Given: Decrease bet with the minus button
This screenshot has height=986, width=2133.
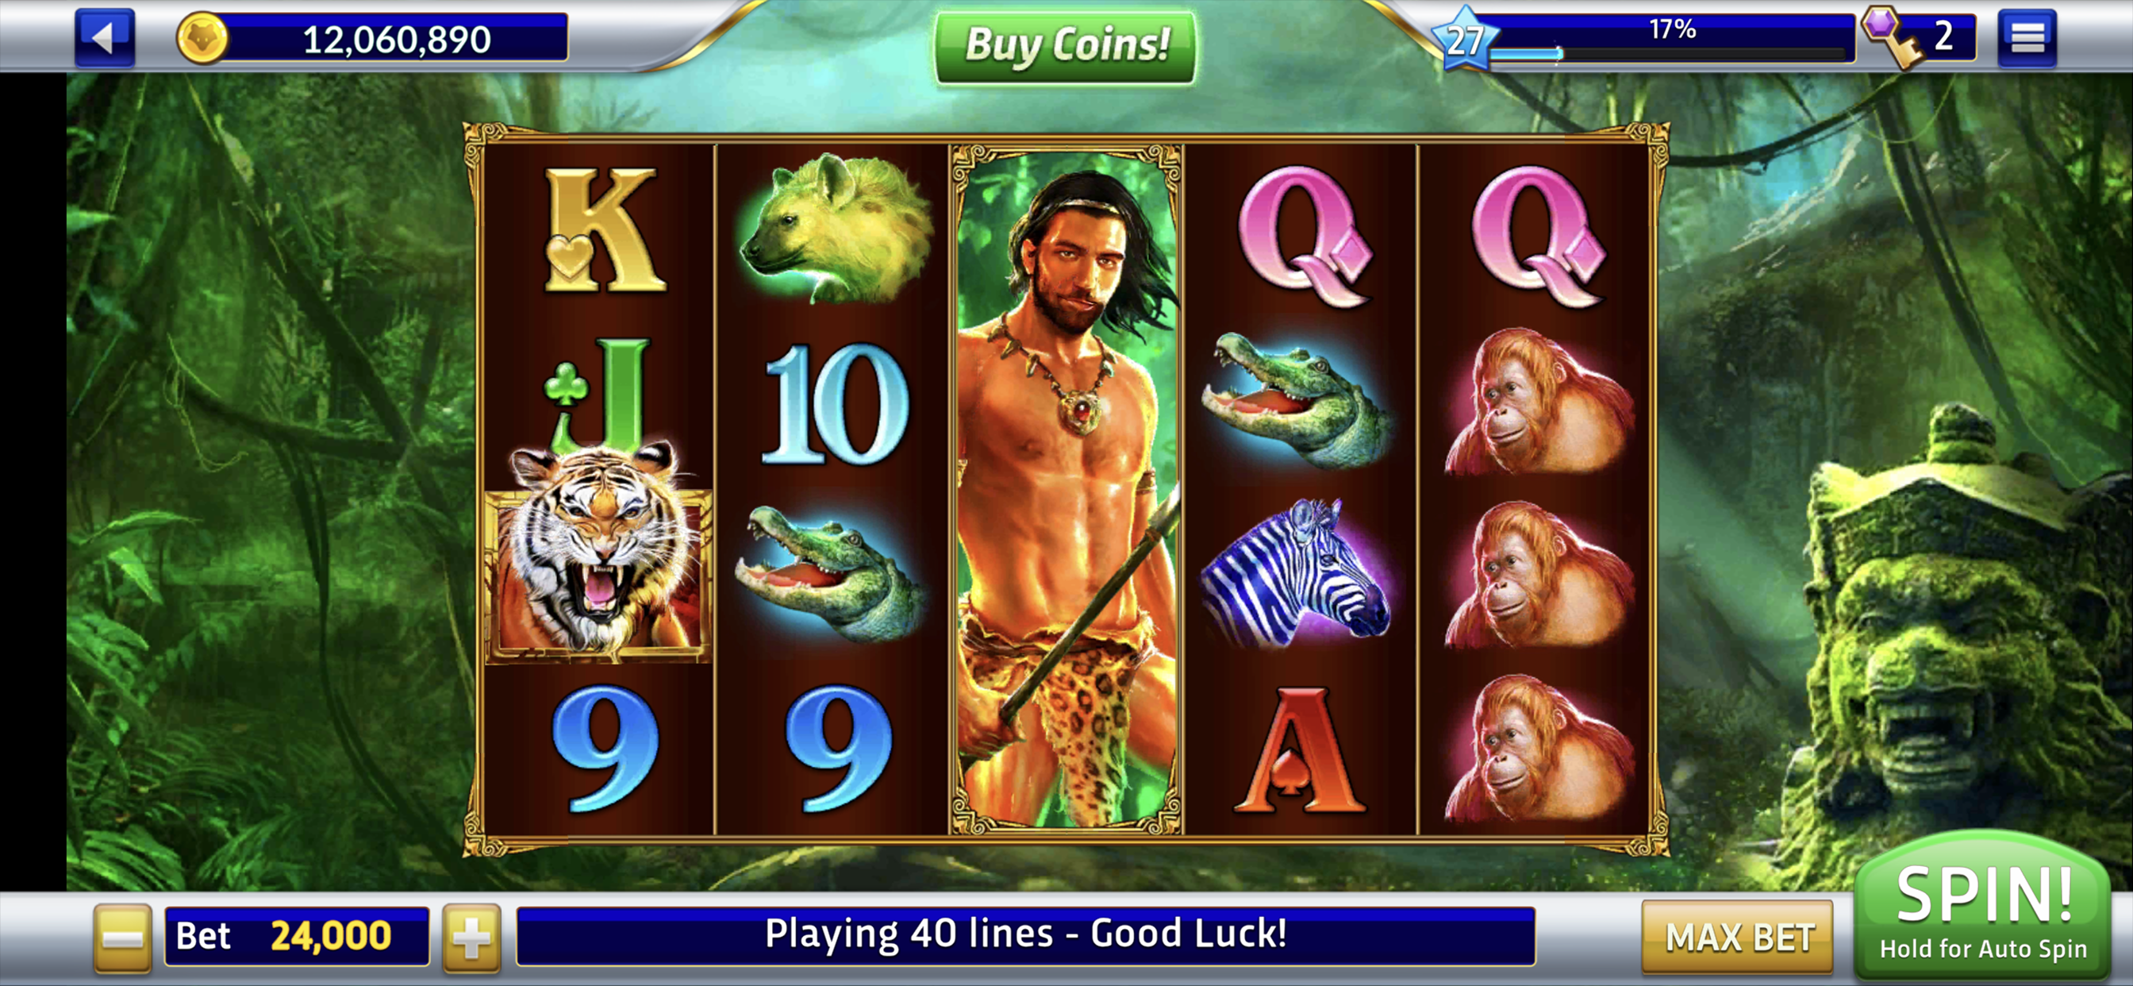Looking at the screenshot, I should 122,937.
